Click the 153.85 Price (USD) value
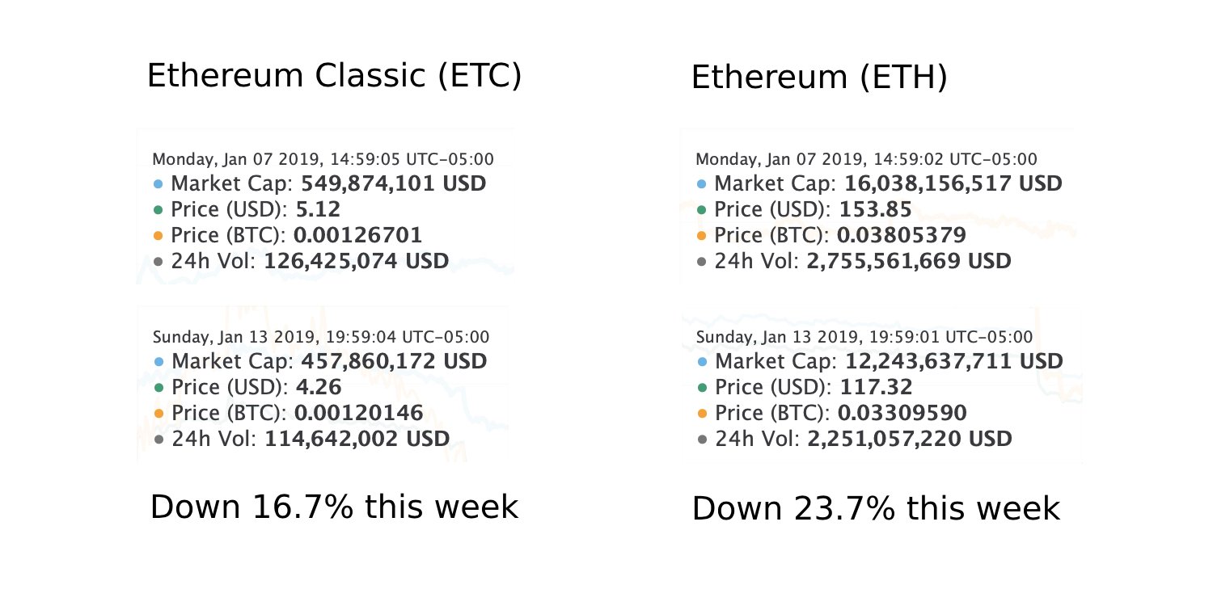This screenshot has width=1213, height=606. point(876,210)
